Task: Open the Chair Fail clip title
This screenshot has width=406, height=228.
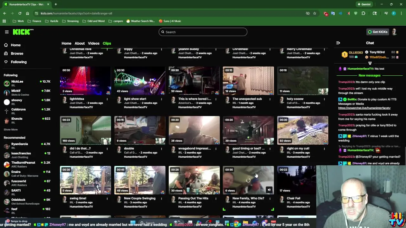Action: (x=293, y=198)
